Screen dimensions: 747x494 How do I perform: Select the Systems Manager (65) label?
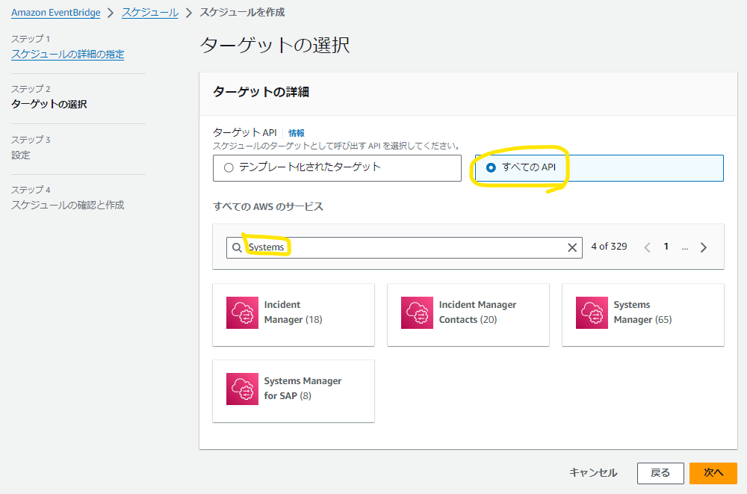(642, 312)
